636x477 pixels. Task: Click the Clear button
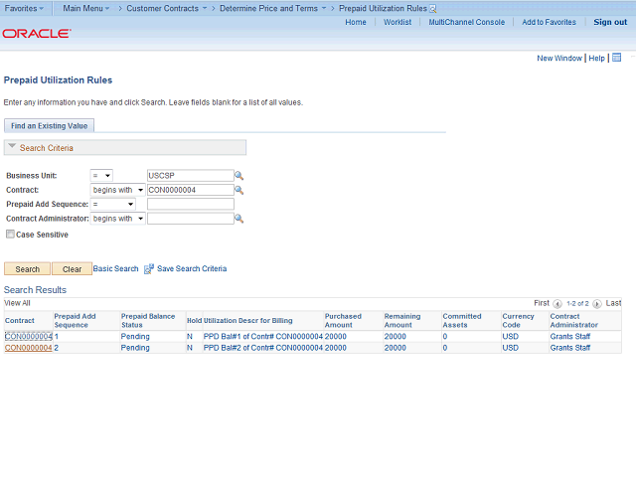click(x=72, y=269)
